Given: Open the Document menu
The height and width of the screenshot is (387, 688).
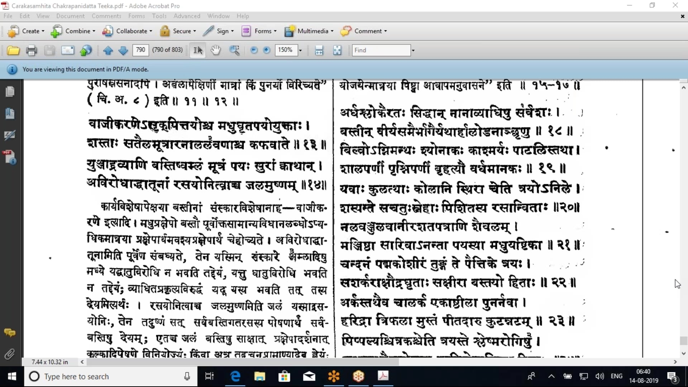Looking at the screenshot, I should pyautogui.click(x=70, y=16).
